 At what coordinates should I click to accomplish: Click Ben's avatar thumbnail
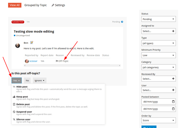[x=18, y=46]
